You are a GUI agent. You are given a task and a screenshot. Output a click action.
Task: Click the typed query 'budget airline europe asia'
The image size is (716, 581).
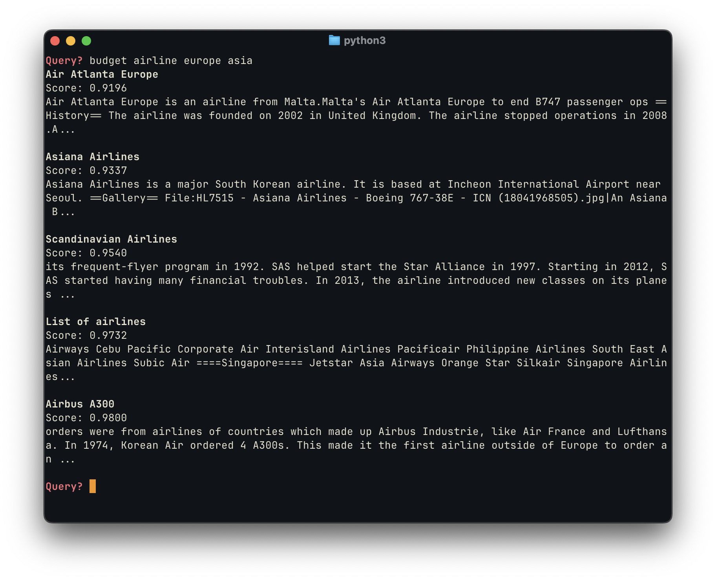point(171,60)
